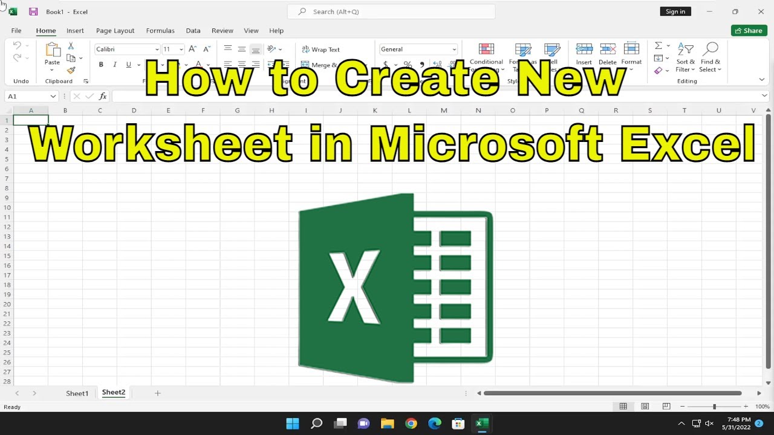Screen dimensions: 774x435
Task: Open Microsoft Edge from taskbar
Action: point(435,424)
